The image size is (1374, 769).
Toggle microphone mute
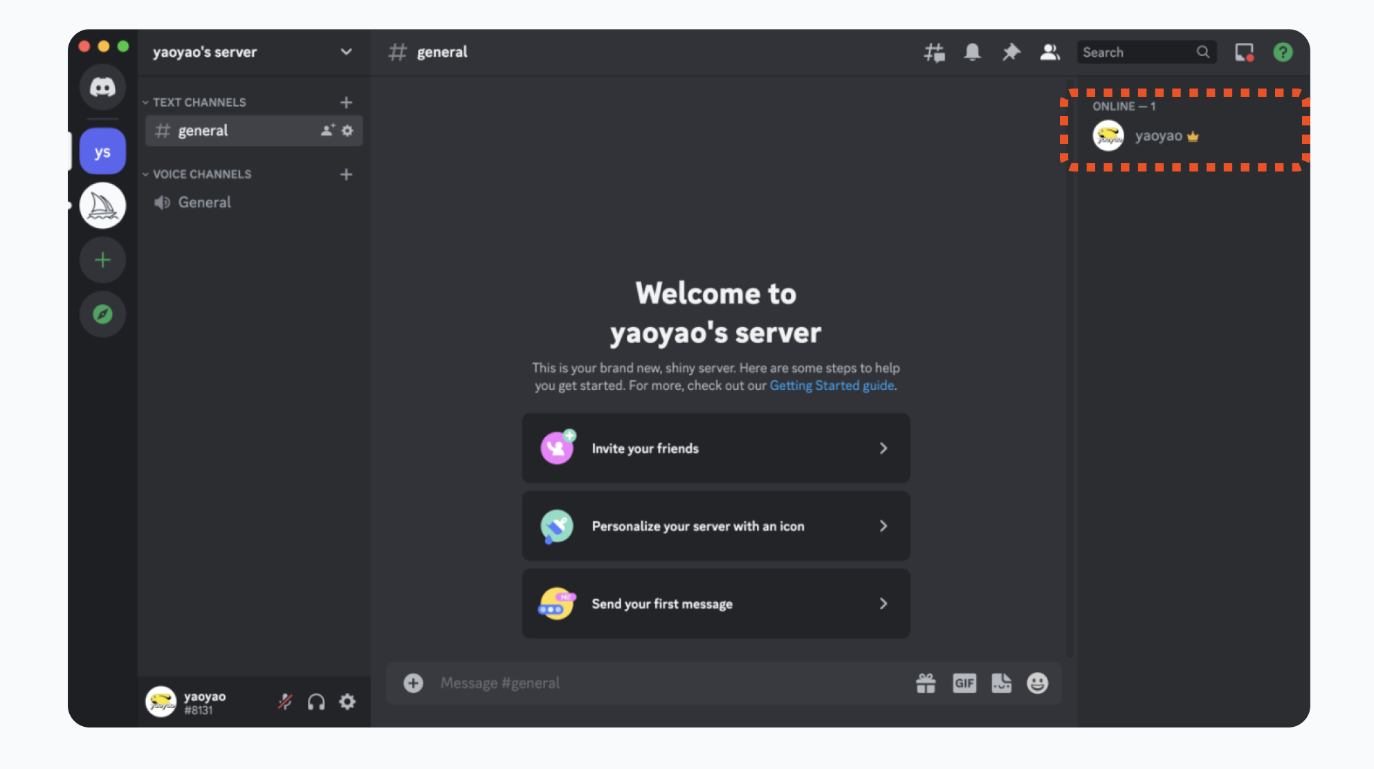(x=285, y=702)
